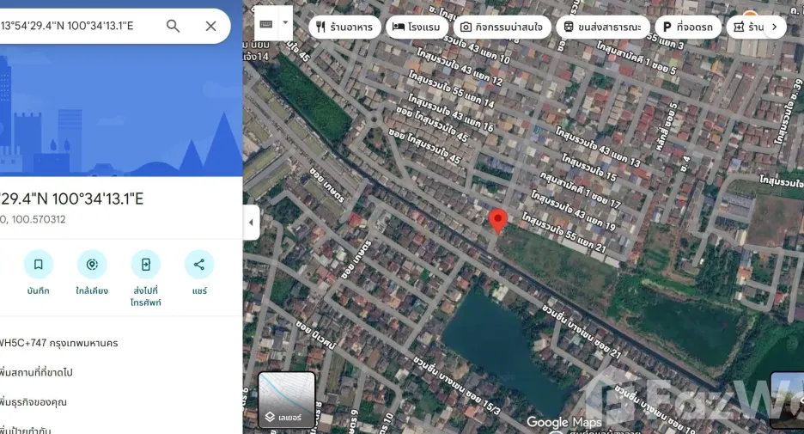
Task: Click the Street View thumbnail at the bottom right
Action: click(x=787, y=400)
